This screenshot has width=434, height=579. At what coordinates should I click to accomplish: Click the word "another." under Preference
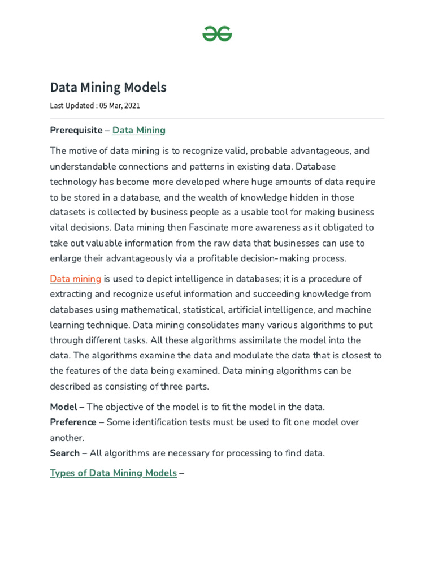click(x=67, y=438)
